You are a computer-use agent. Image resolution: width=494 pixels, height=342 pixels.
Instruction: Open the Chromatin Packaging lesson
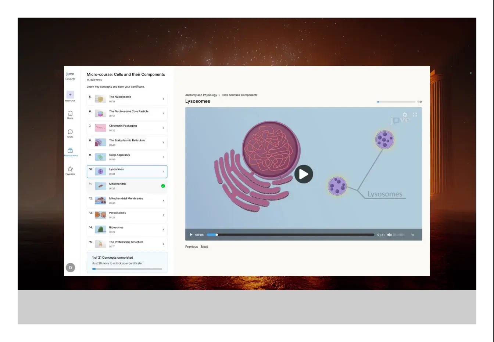tap(127, 128)
